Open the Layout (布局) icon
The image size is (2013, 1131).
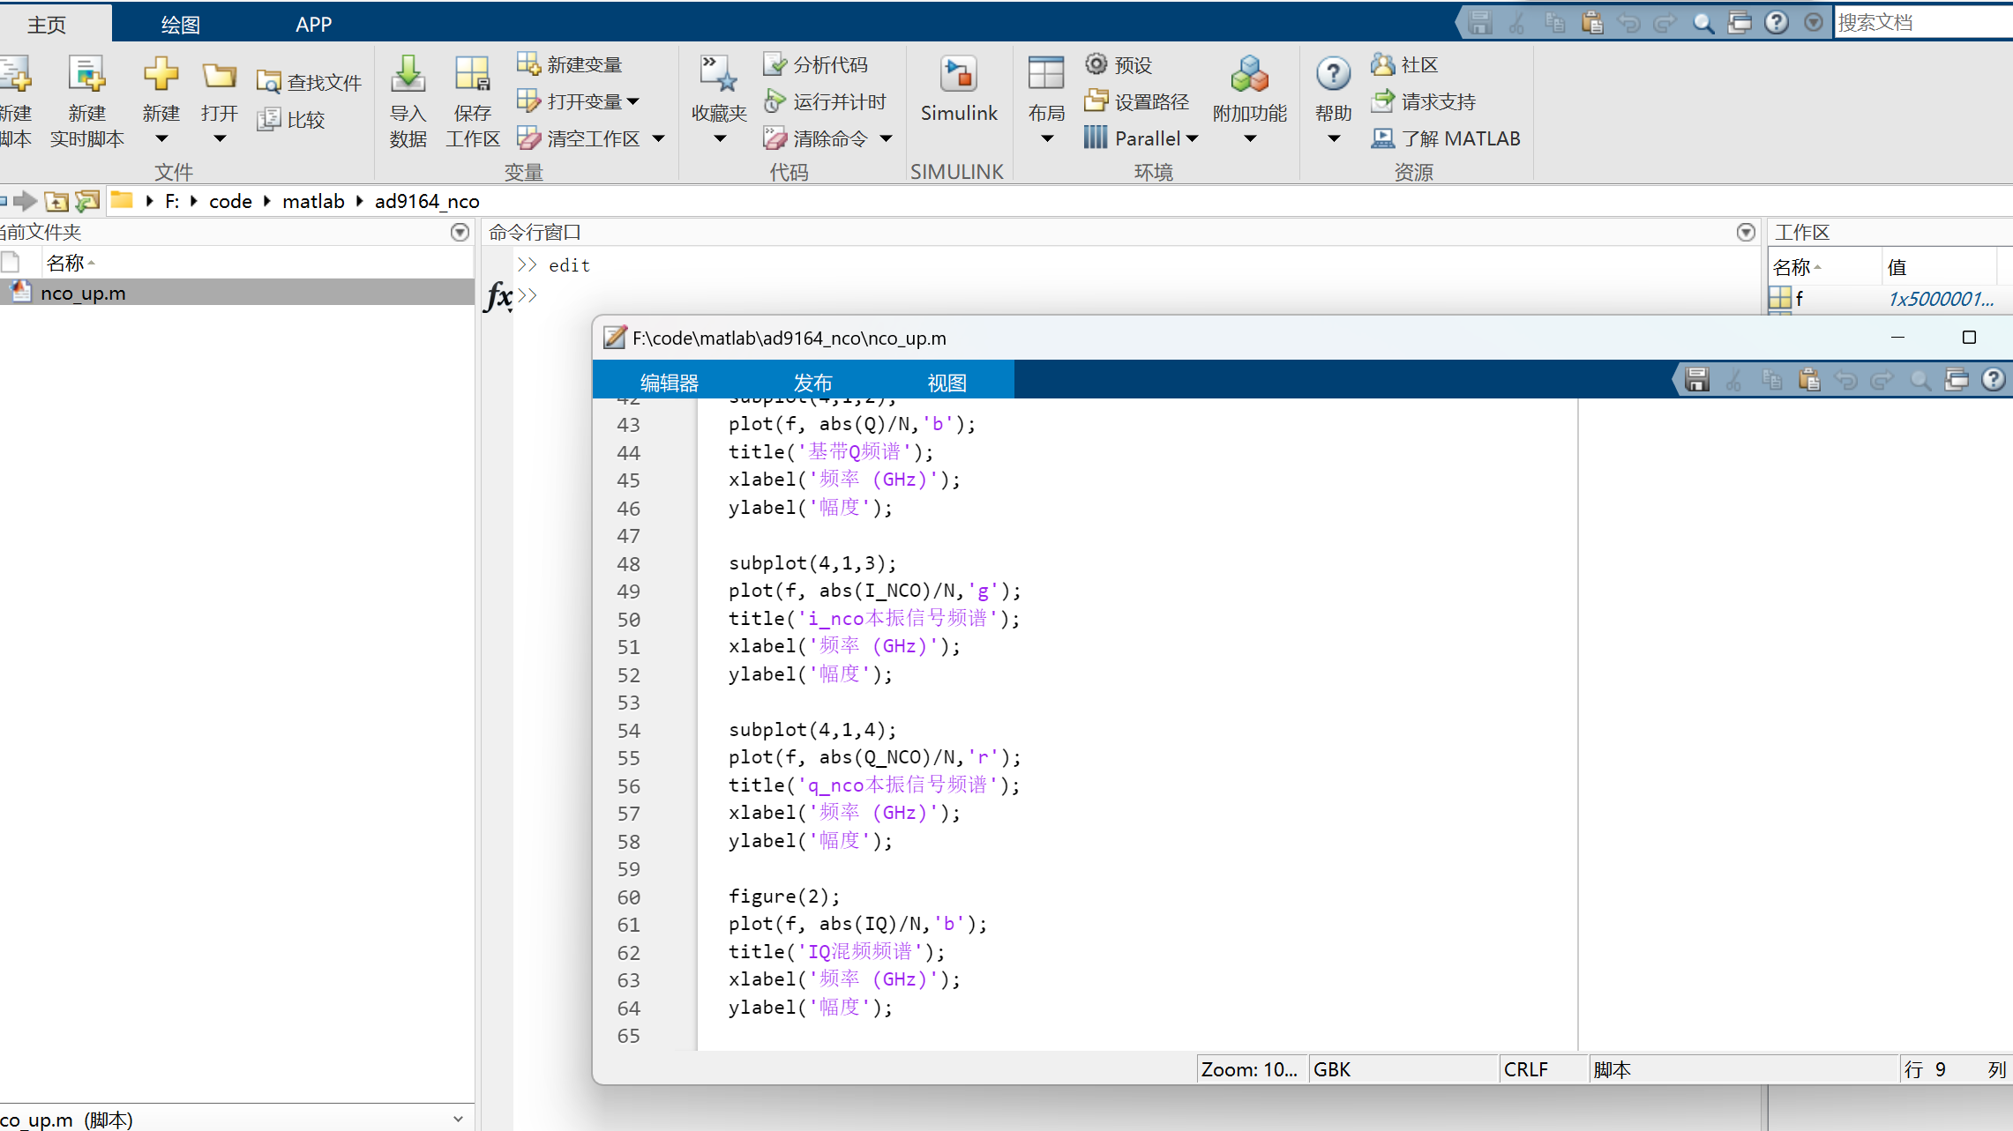coord(1046,76)
